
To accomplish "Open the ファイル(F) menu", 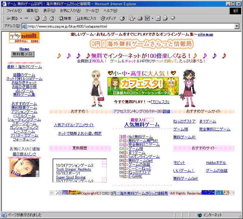I will (x=14, y=11).
